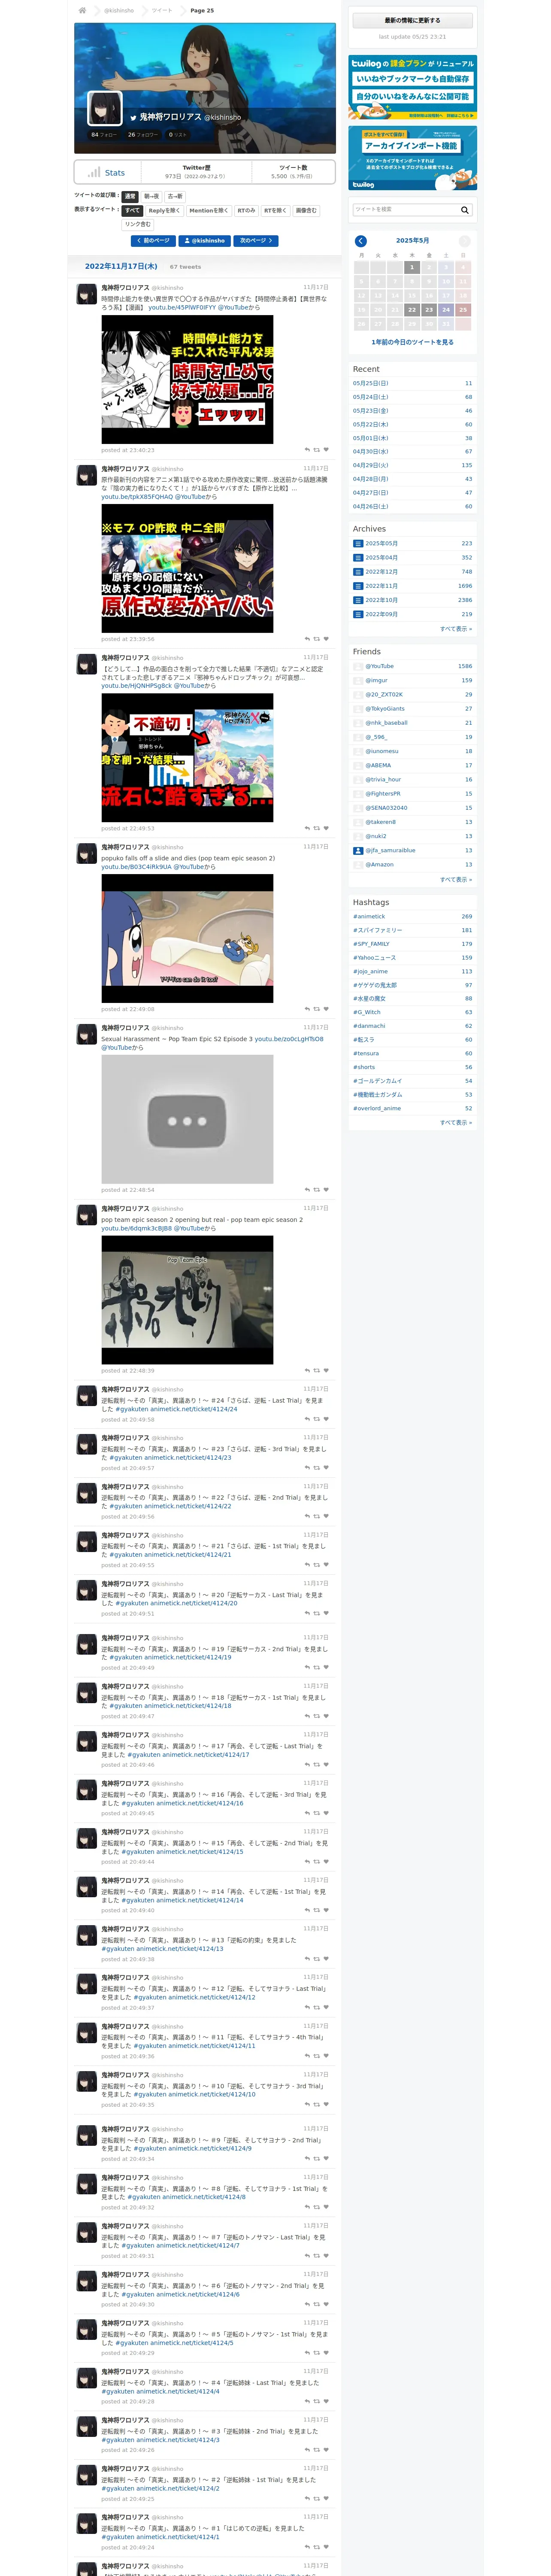Select the リンク含む tweet filter

(x=138, y=225)
